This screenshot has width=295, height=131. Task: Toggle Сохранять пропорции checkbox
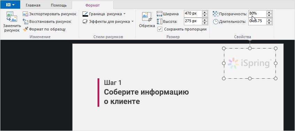(160, 29)
